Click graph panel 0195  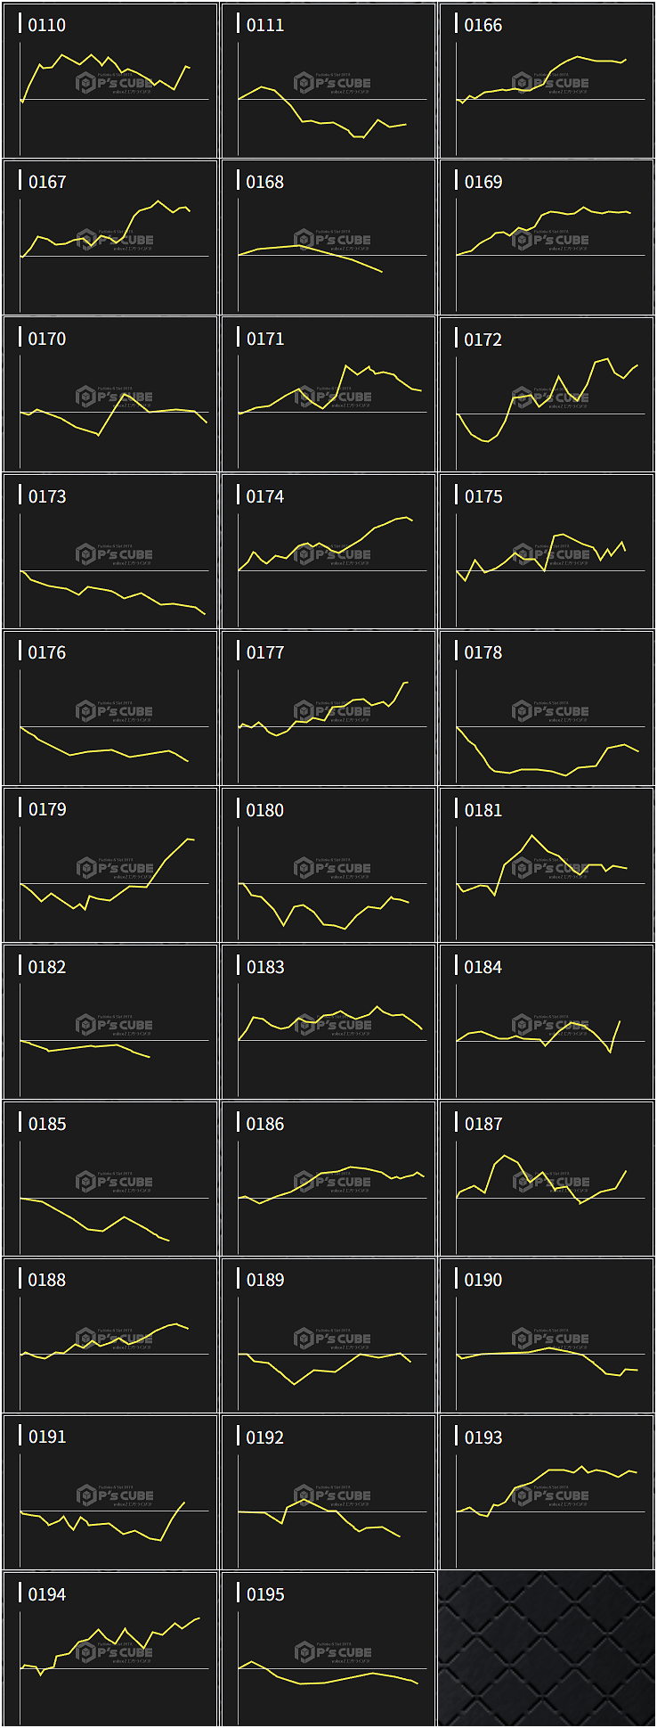coord(328,1650)
